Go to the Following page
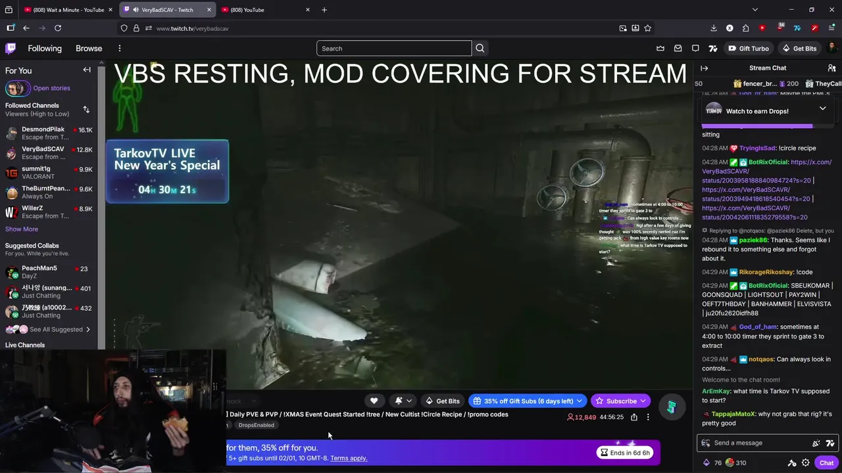This screenshot has width=842, height=473. pos(45,49)
